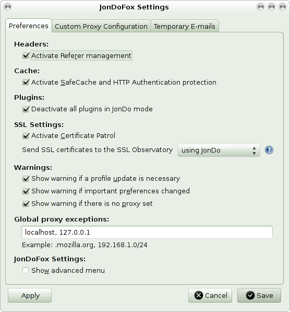Click the 'Global proxy exceptions:' heading
The height and width of the screenshot is (312, 290).
[62, 219]
